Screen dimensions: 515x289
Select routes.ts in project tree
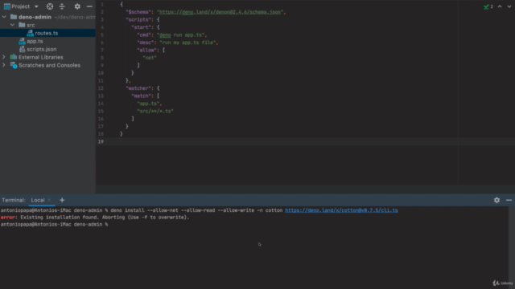[47, 33]
